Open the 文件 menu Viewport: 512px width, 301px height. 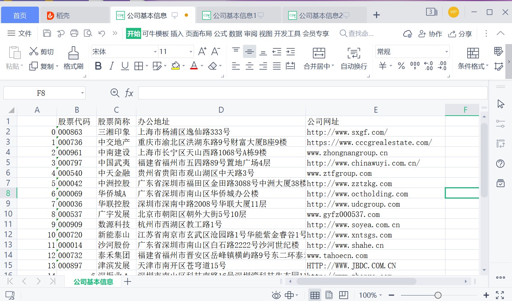(x=20, y=33)
